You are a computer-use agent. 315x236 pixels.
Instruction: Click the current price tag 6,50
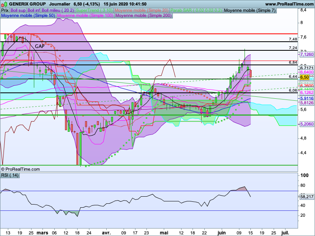coord(304,77)
